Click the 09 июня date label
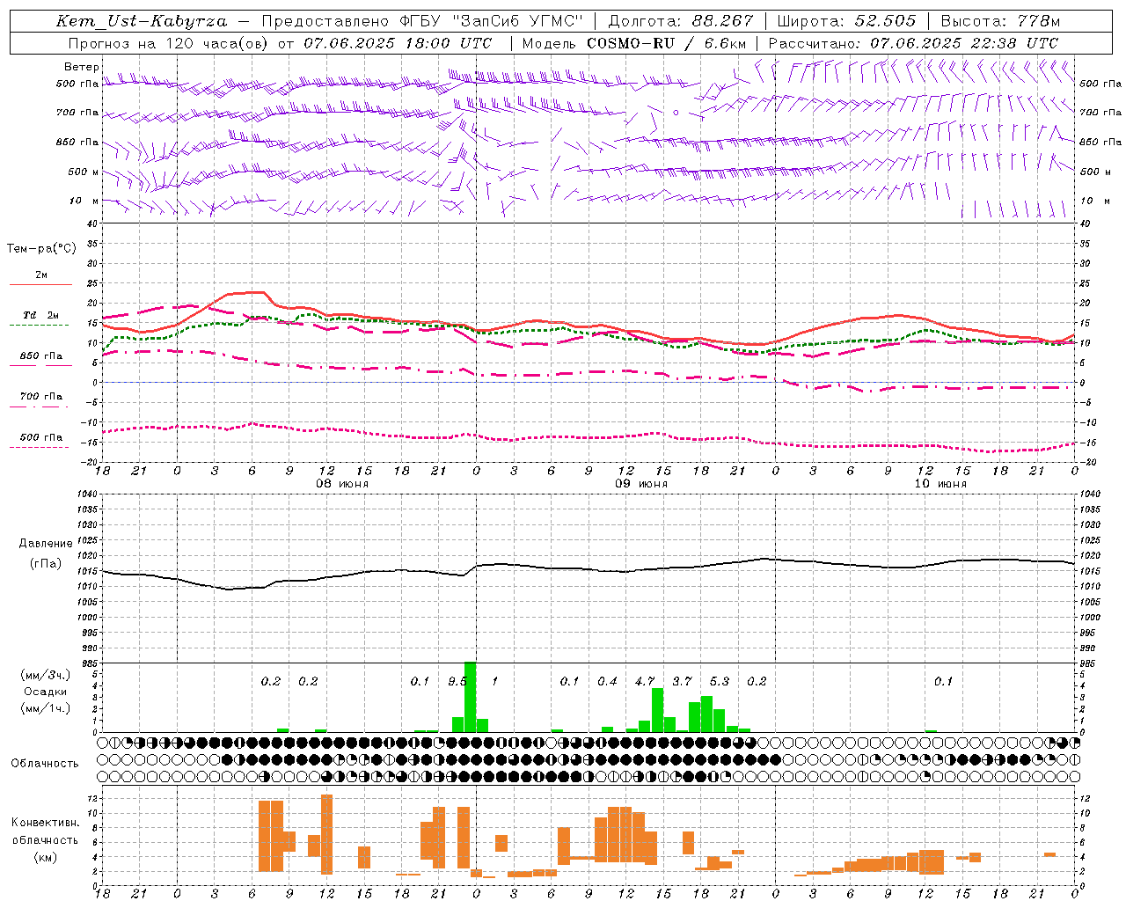Image resolution: width=1126 pixels, height=901 pixels. (x=641, y=484)
